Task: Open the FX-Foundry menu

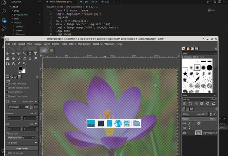Action: [x=84, y=44]
